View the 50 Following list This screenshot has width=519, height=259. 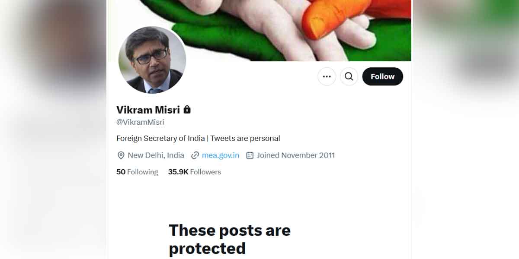coord(137,172)
